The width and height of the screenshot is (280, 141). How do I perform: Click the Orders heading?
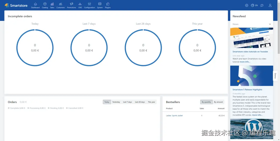pyautogui.click(x=12, y=102)
